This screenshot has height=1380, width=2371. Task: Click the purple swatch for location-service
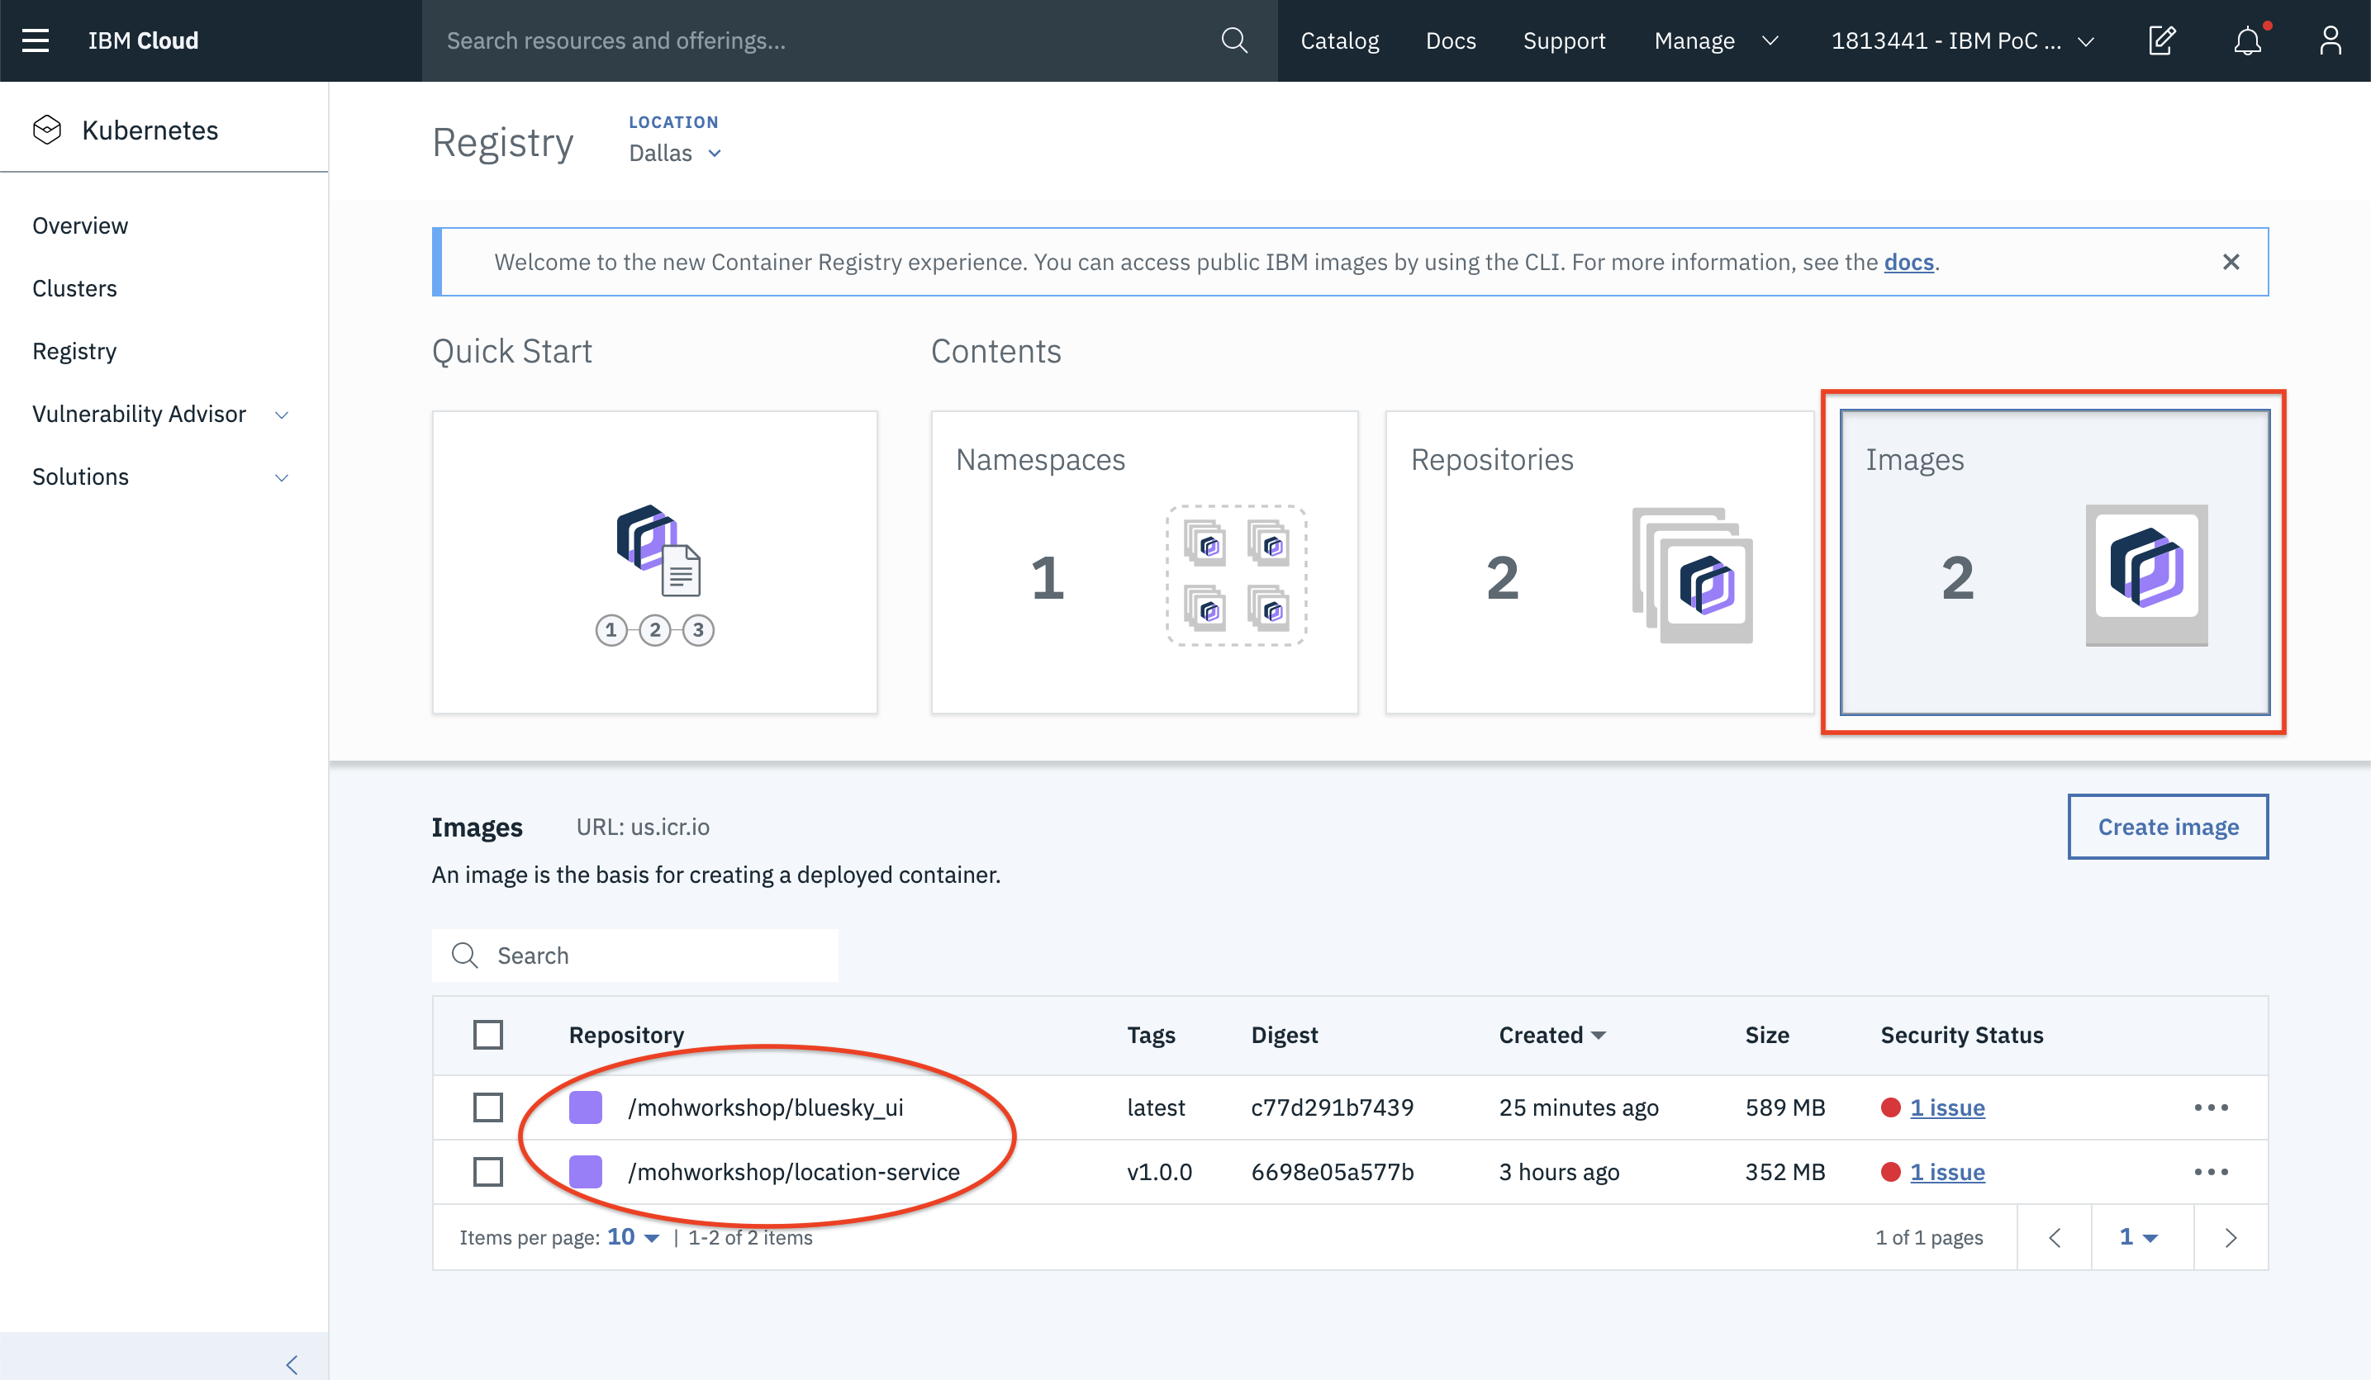point(585,1171)
